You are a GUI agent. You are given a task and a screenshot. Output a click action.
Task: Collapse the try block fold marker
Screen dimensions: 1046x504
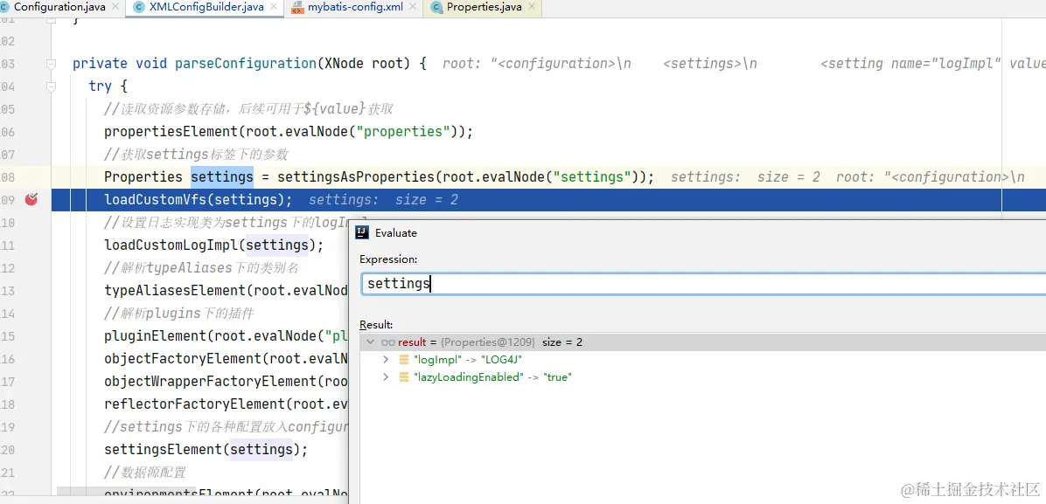pos(52,86)
